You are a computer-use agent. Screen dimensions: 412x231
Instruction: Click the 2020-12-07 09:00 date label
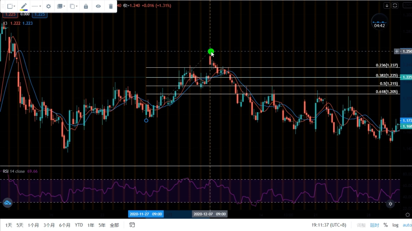pyautogui.click(x=210, y=214)
